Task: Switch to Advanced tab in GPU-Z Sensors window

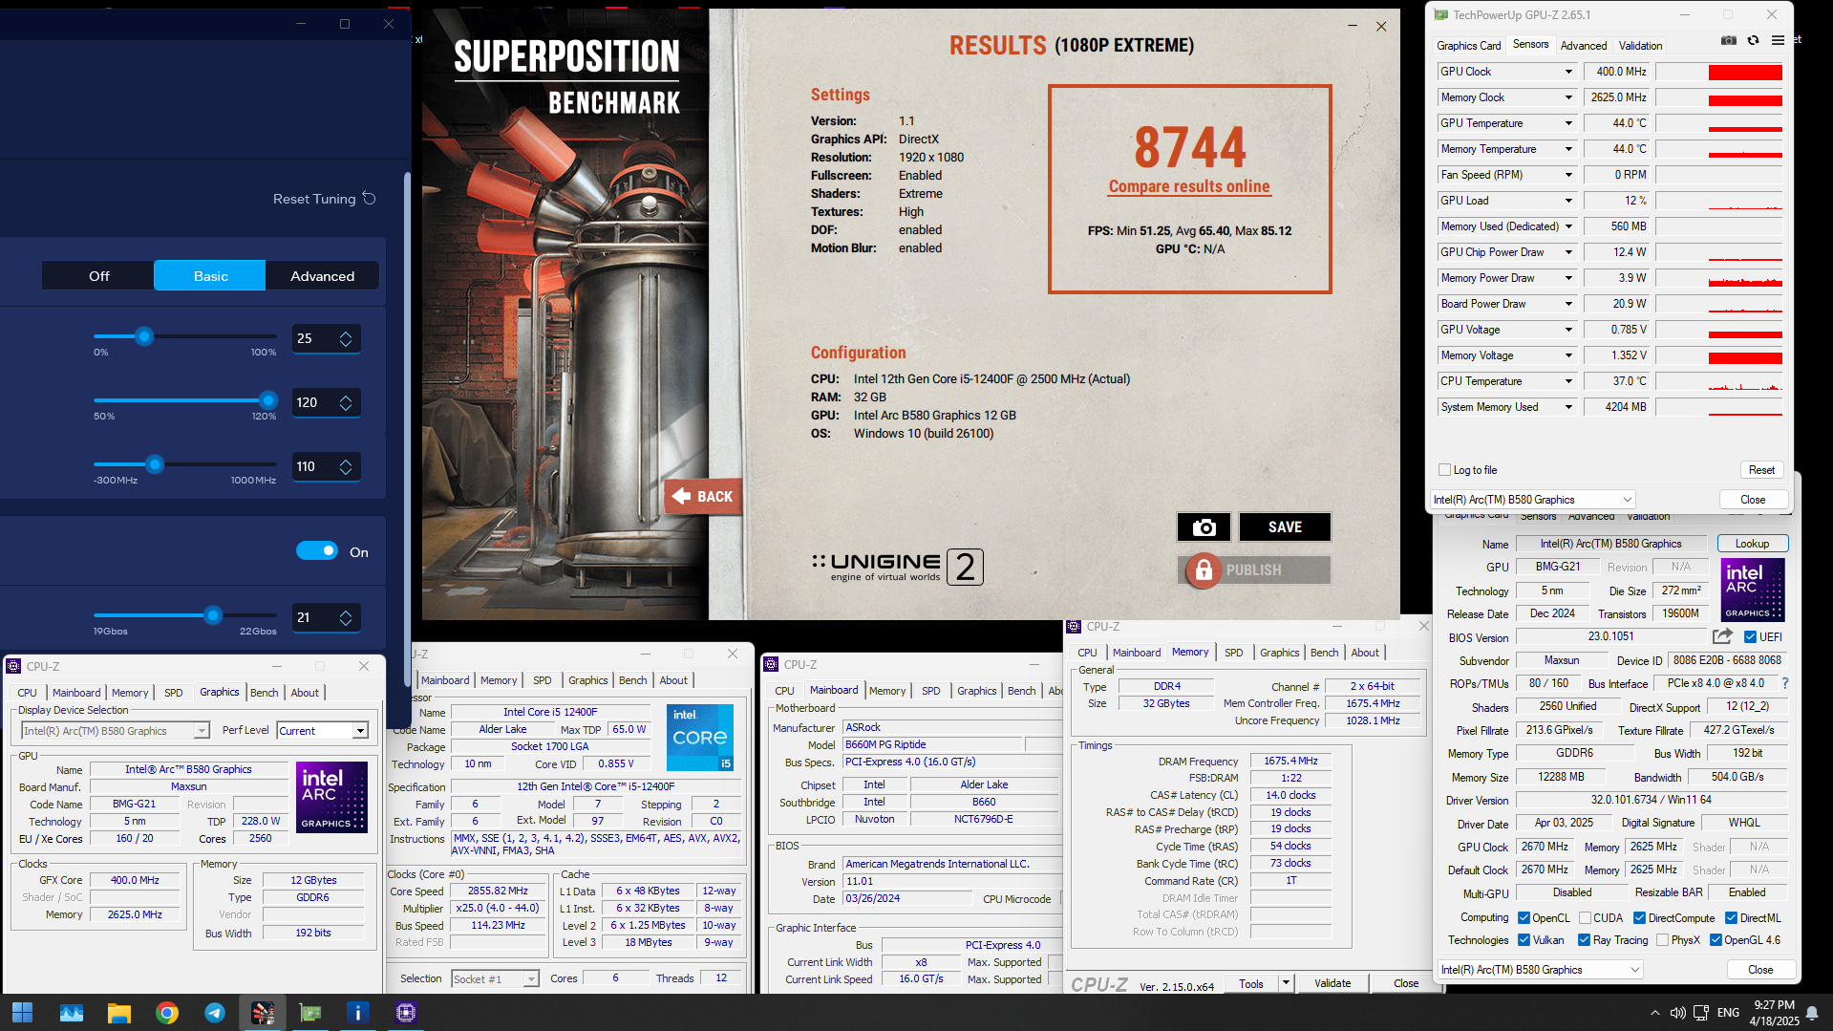Action: click(x=1583, y=45)
